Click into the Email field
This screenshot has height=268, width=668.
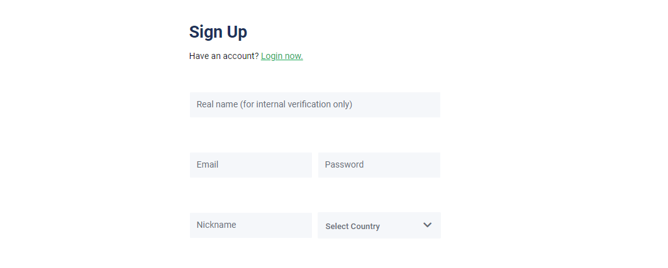coord(250,164)
